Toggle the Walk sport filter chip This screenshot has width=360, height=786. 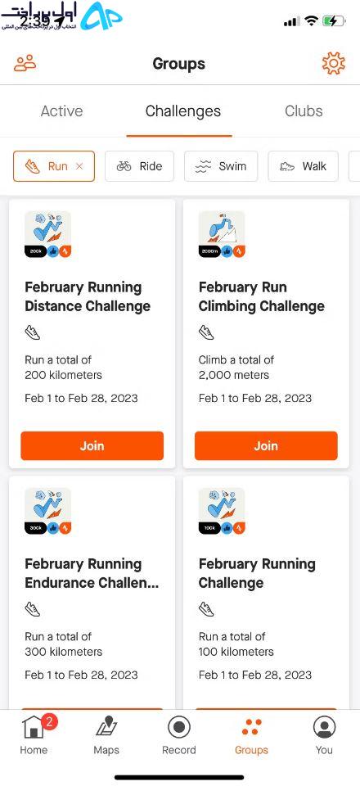[304, 166]
